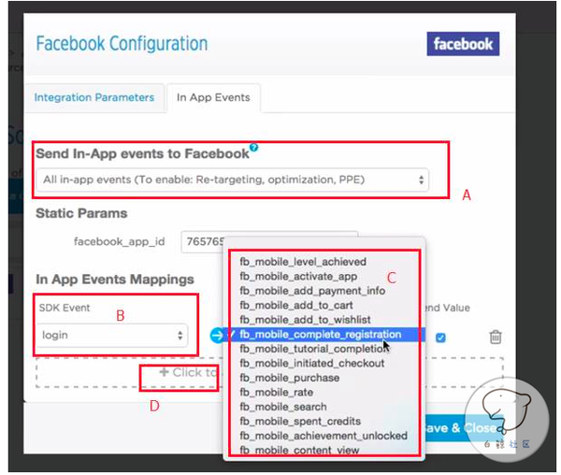Select fb_mobile_search option
This screenshot has width=561, height=475.
pyautogui.click(x=283, y=407)
